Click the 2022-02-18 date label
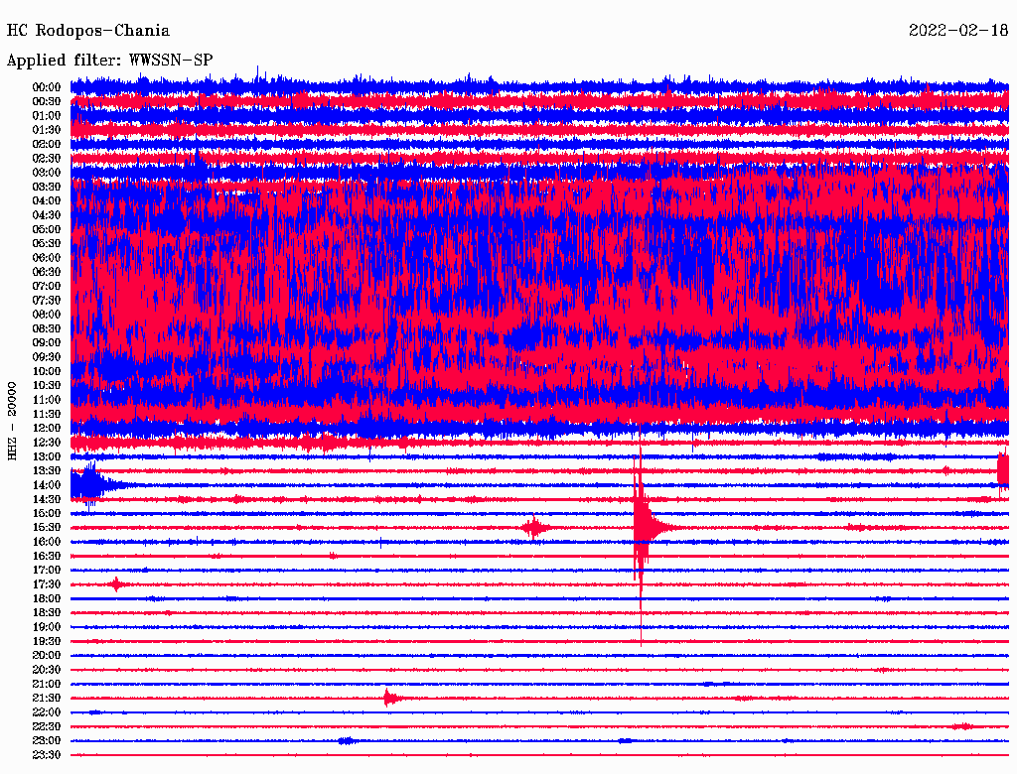 pos(958,31)
